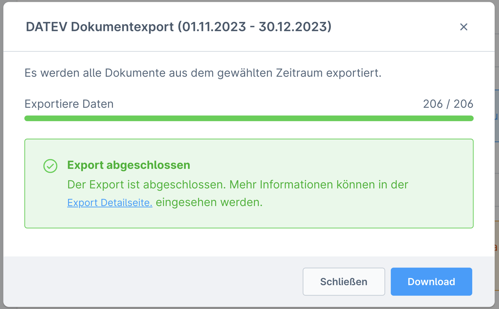Open the Export Detailseite link
The height and width of the screenshot is (309, 499).
coord(109,202)
